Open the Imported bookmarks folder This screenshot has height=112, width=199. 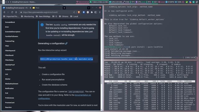(x=11, y=16)
